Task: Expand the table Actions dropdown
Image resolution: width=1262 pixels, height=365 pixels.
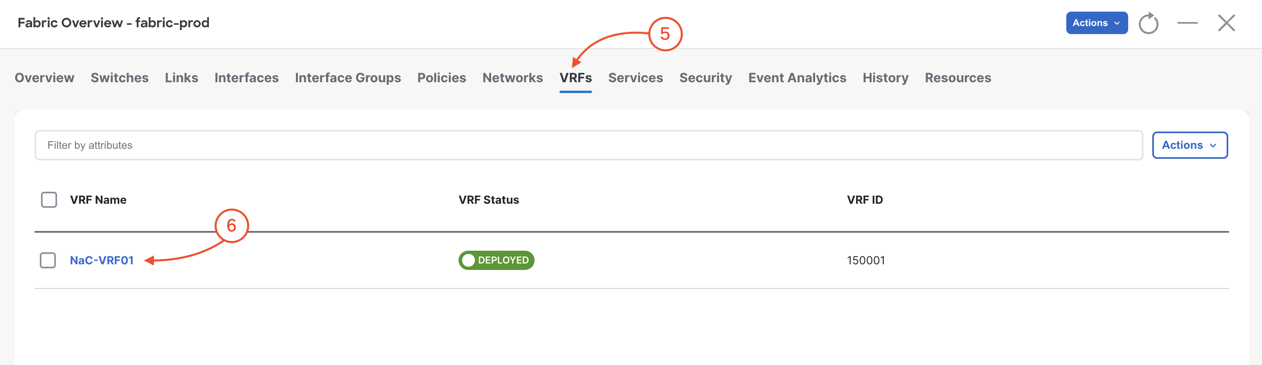Action: tap(1190, 145)
